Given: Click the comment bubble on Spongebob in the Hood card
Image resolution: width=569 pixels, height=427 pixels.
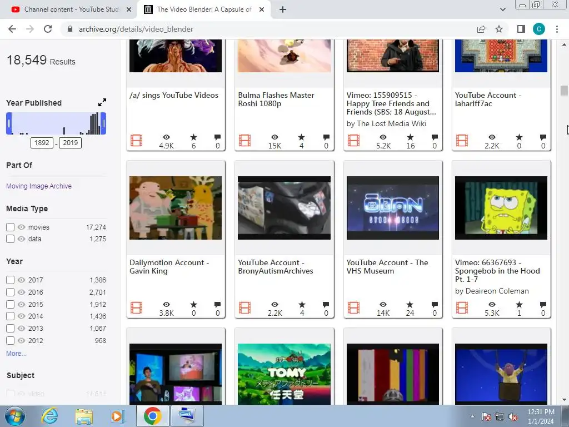Looking at the screenshot, I should [x=543, y=304].
